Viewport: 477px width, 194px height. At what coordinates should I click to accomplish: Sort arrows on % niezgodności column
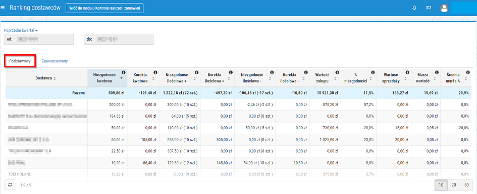[x=371, y=78]
